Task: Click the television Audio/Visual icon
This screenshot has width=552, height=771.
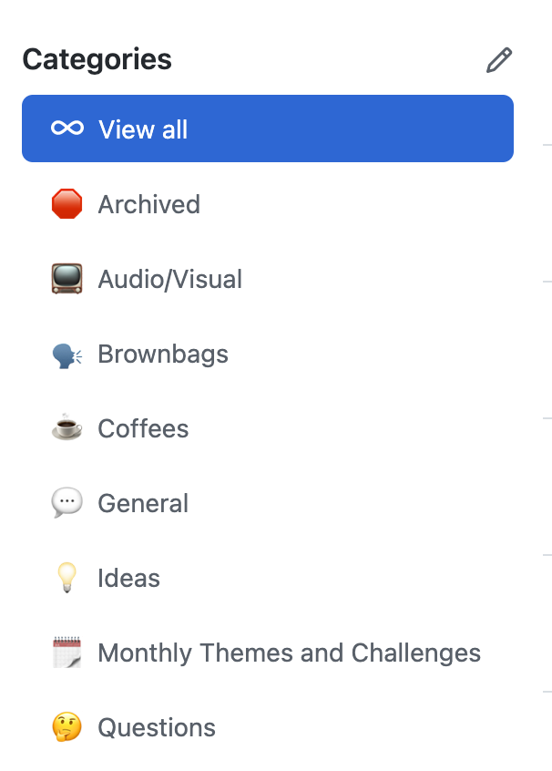Action: tap(66, 279)
